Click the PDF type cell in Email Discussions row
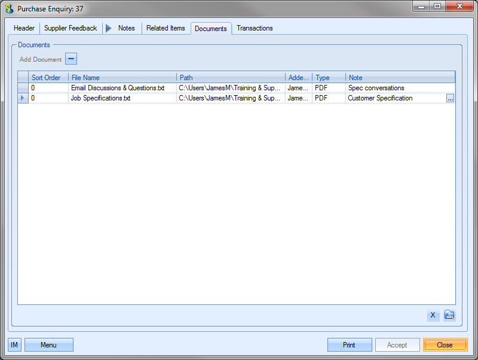 (329, 88)
